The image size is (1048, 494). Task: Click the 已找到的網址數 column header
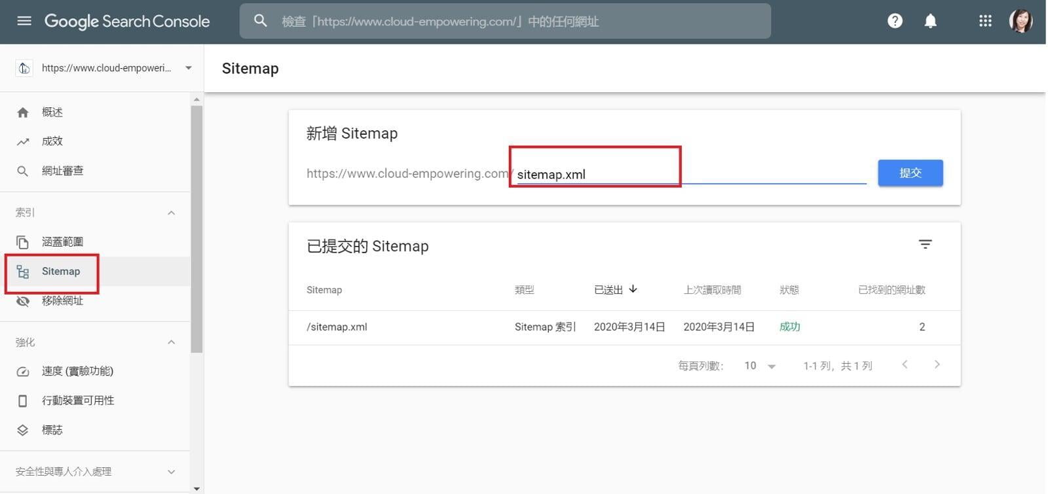tap(891, 290)
